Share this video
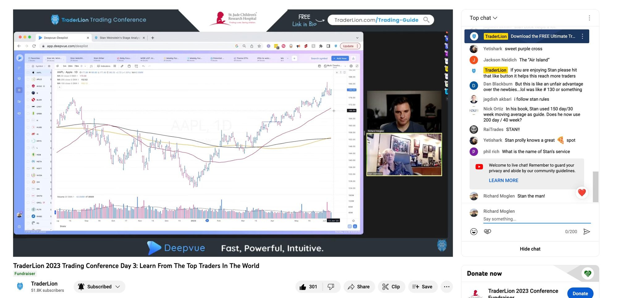This screenshot has height=298, width=618. [x=359, y=287]
